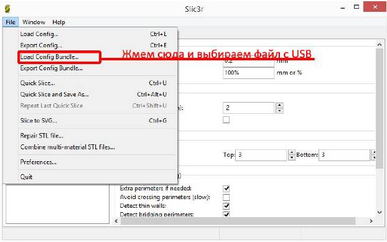Viewport: 387px width, 242px height.
Task: Minimize the Slic3r window
Action: click(343, 8)
